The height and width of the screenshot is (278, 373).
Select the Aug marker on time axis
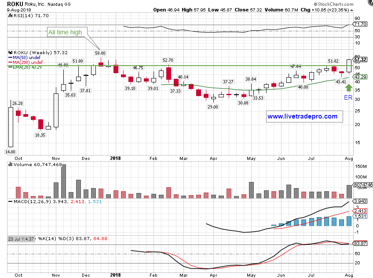[x=348, y=158]
